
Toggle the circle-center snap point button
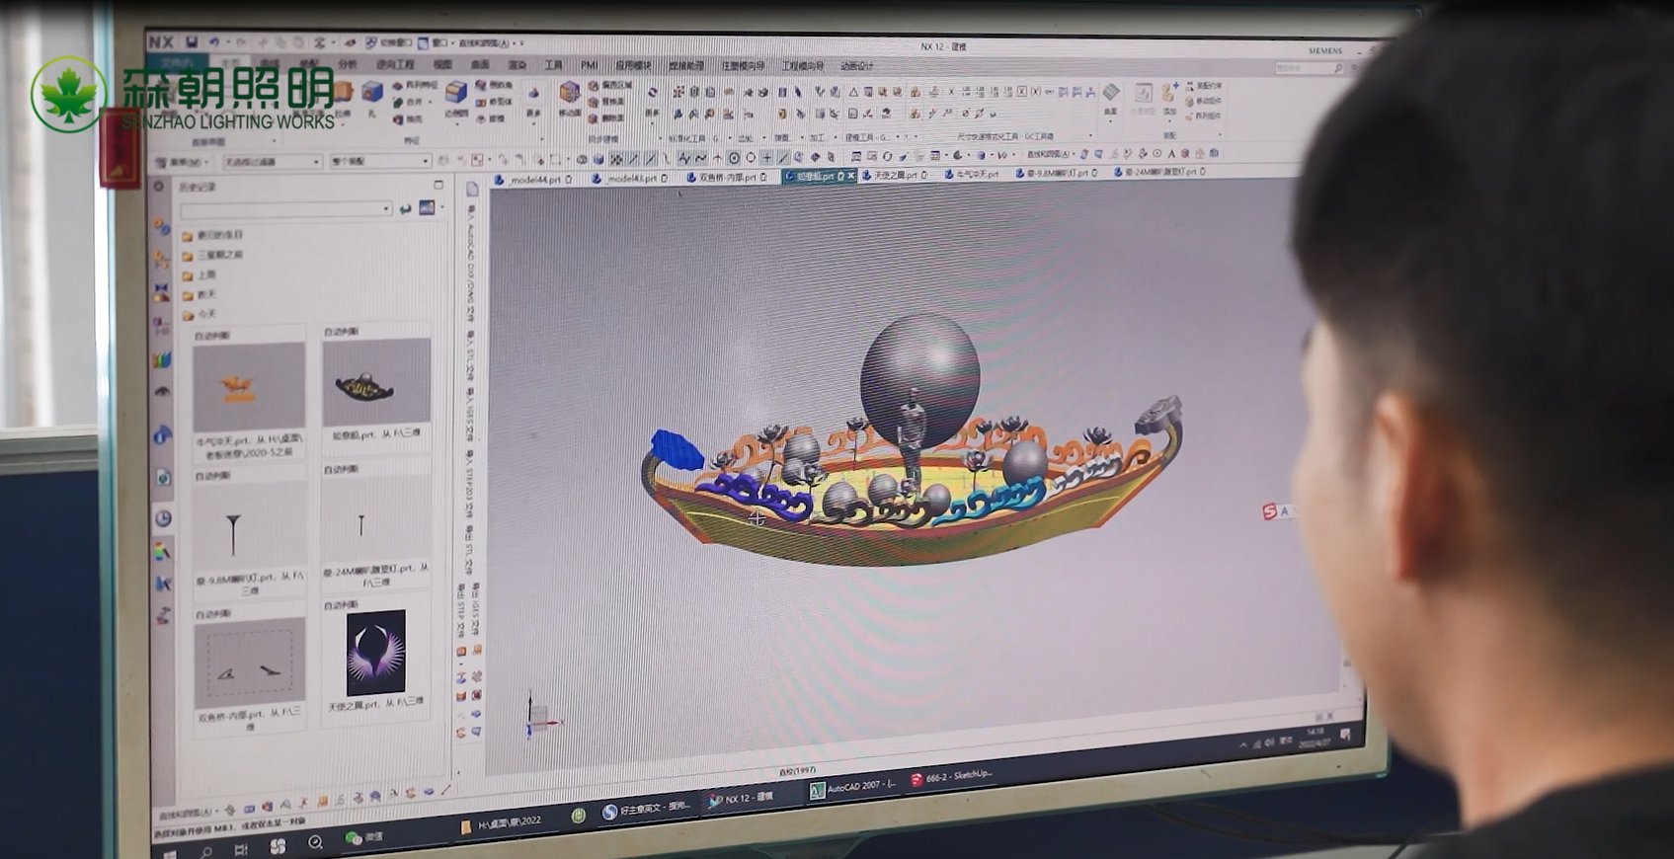pos(734,158)
